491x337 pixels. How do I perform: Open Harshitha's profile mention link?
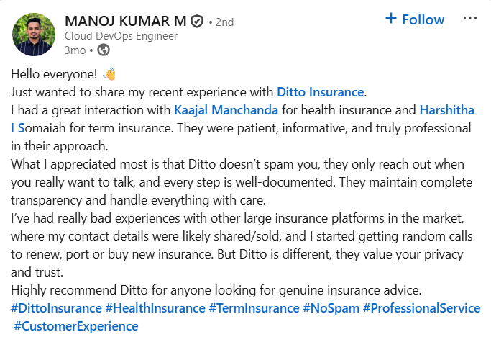[447, 110]
